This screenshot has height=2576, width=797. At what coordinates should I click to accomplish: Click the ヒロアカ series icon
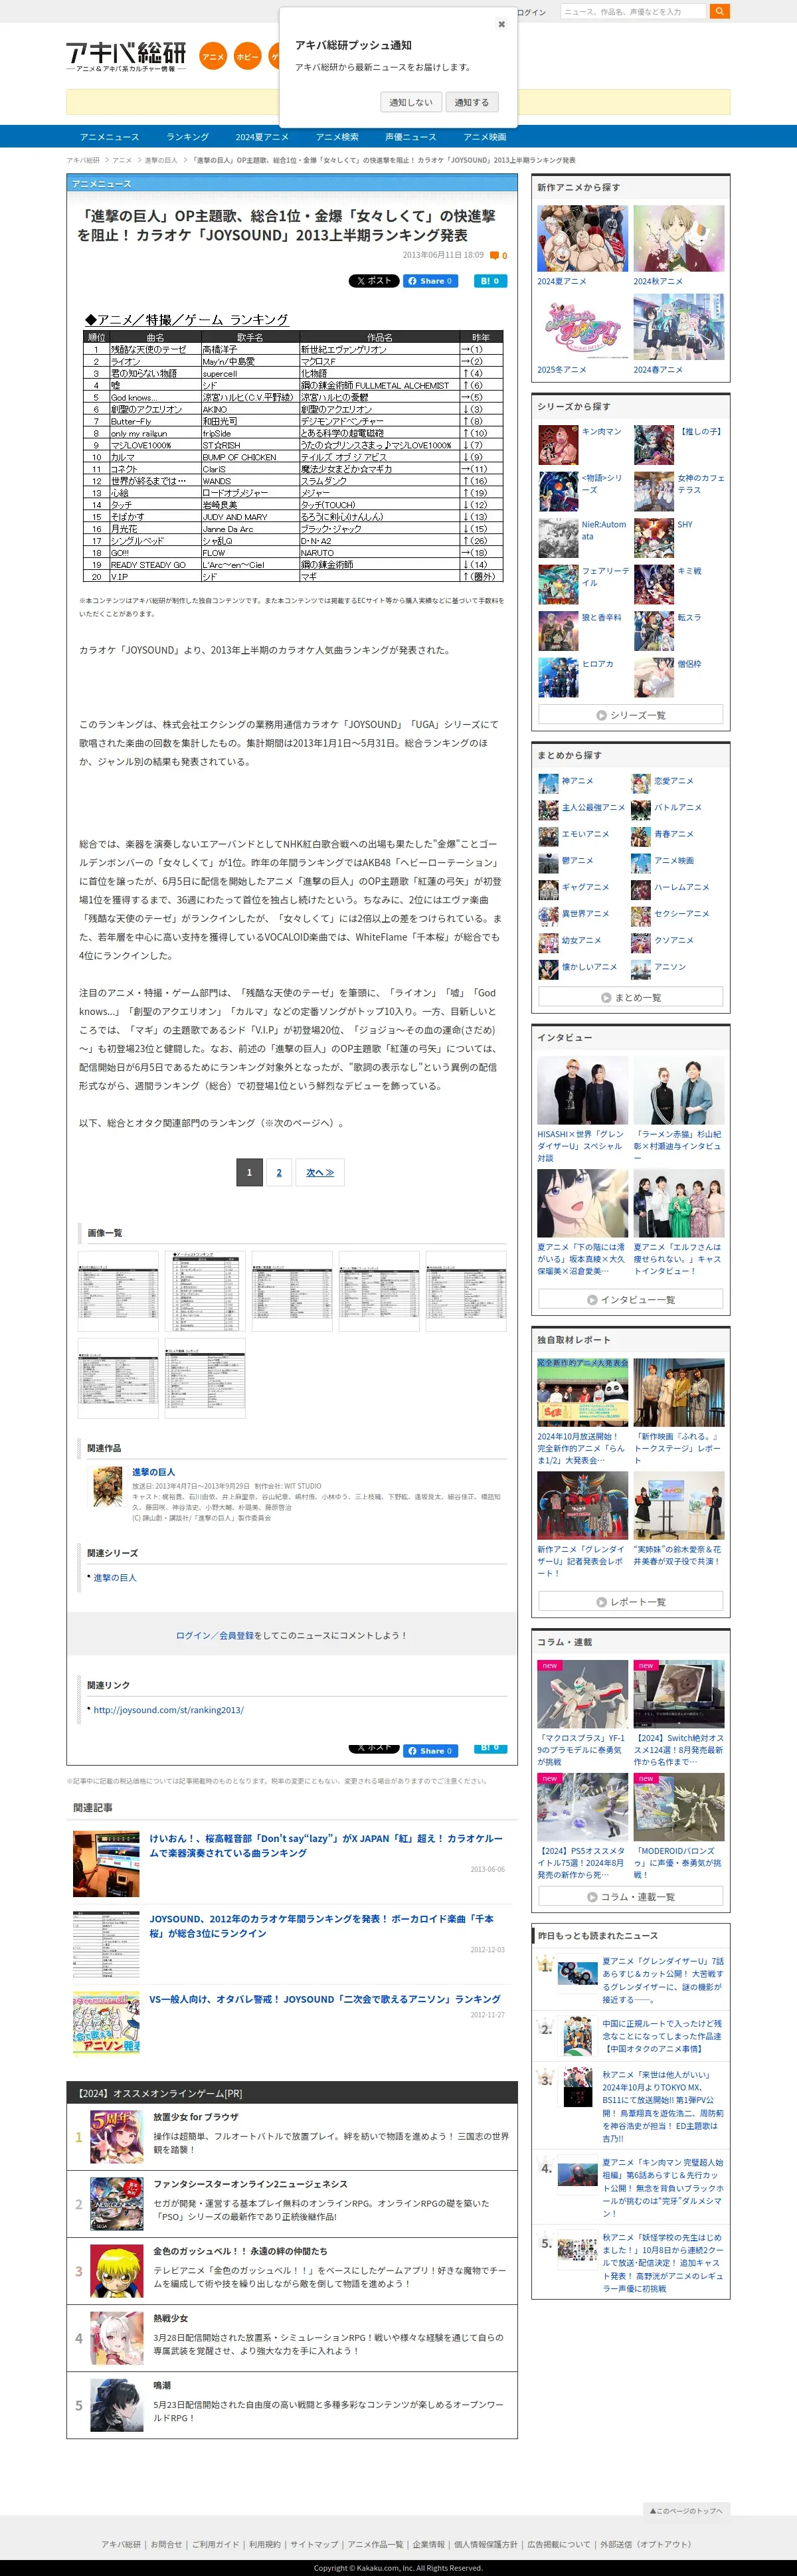(558, 677)
